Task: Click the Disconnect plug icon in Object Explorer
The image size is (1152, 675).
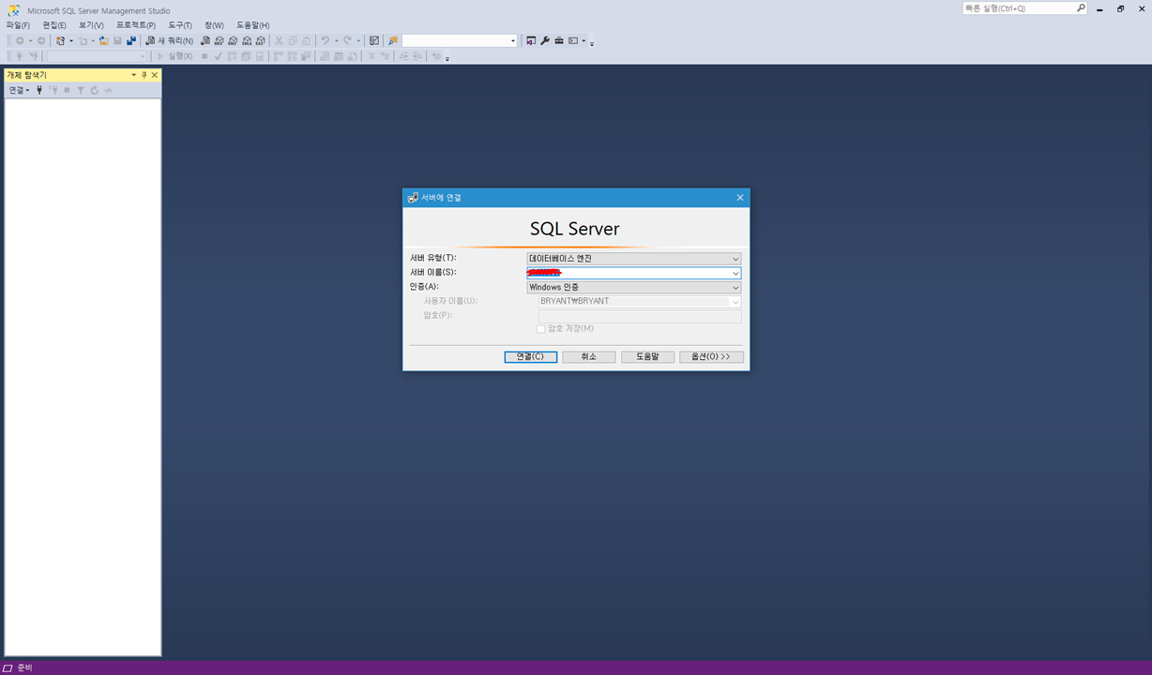Action: 53,90
